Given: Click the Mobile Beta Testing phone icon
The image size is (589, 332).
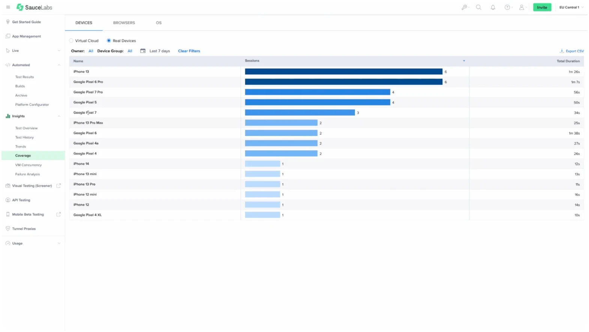Looking at the screenshot, I should (x=8, y=214).
